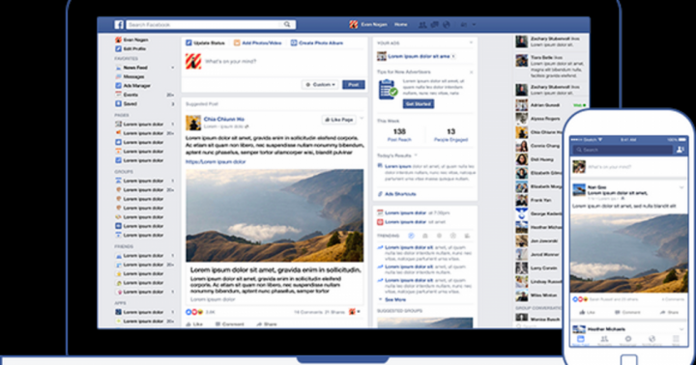
Task: Collapse Your Ads panel arrow
Action: click(471, 42)
